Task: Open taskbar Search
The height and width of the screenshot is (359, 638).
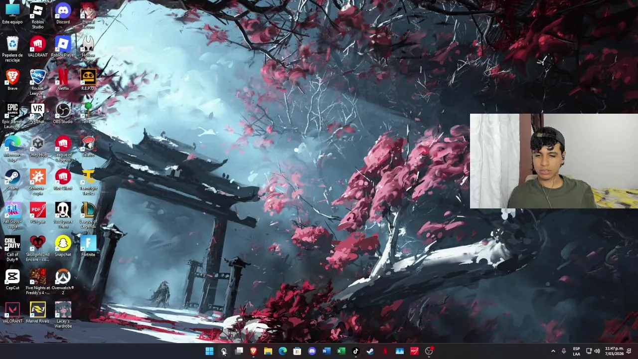Action: coord(224,351)
